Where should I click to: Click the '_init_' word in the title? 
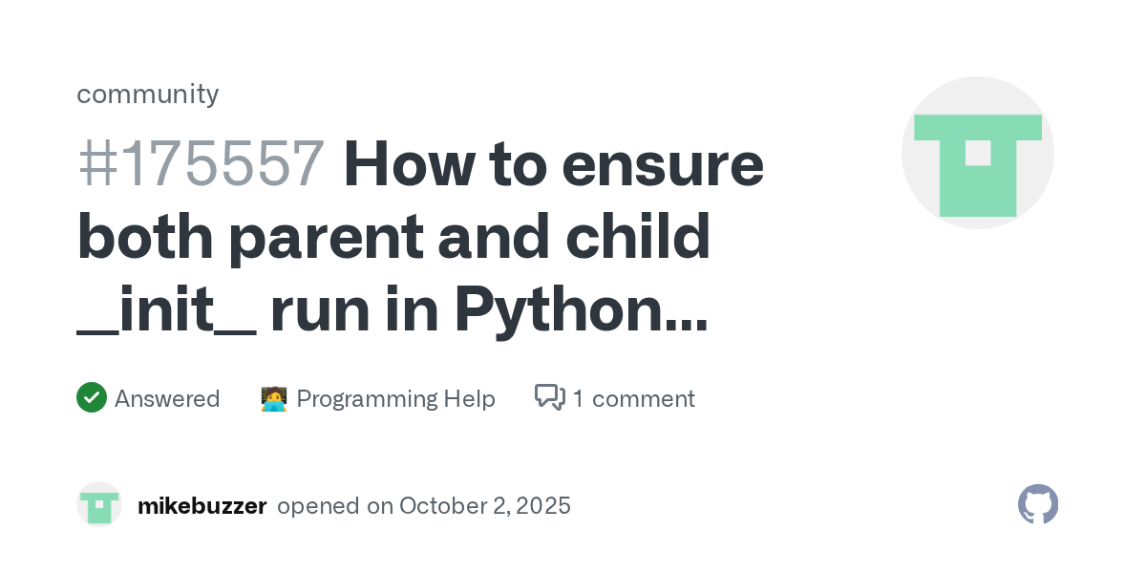point(166,309)
